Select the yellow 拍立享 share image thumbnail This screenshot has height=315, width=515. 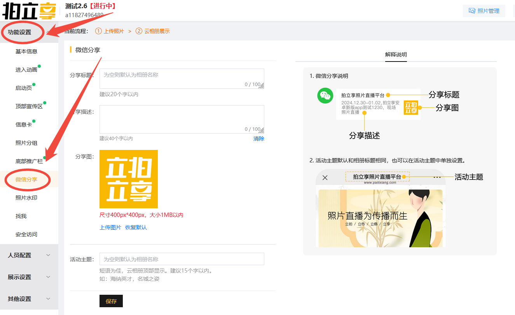129,179
